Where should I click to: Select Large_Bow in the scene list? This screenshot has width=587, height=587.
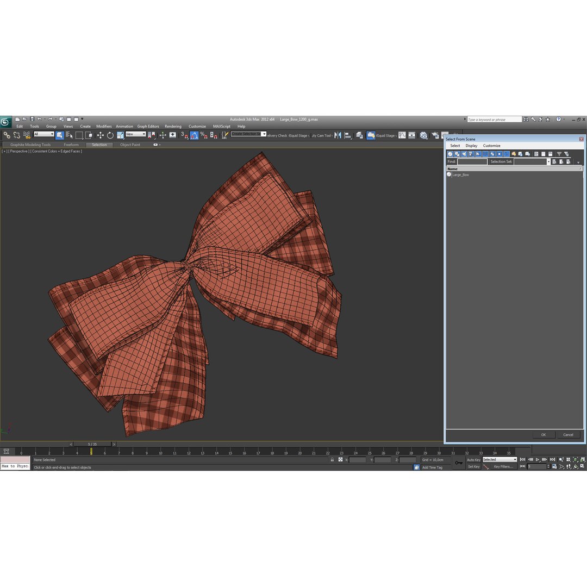coord(460,175)
